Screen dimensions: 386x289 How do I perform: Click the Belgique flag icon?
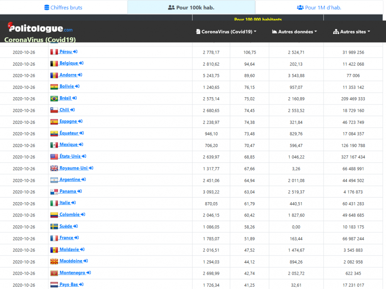(x=54, y=64)
